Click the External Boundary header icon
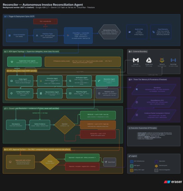Viewport: 183px width, 191px height. click(130, 52)
